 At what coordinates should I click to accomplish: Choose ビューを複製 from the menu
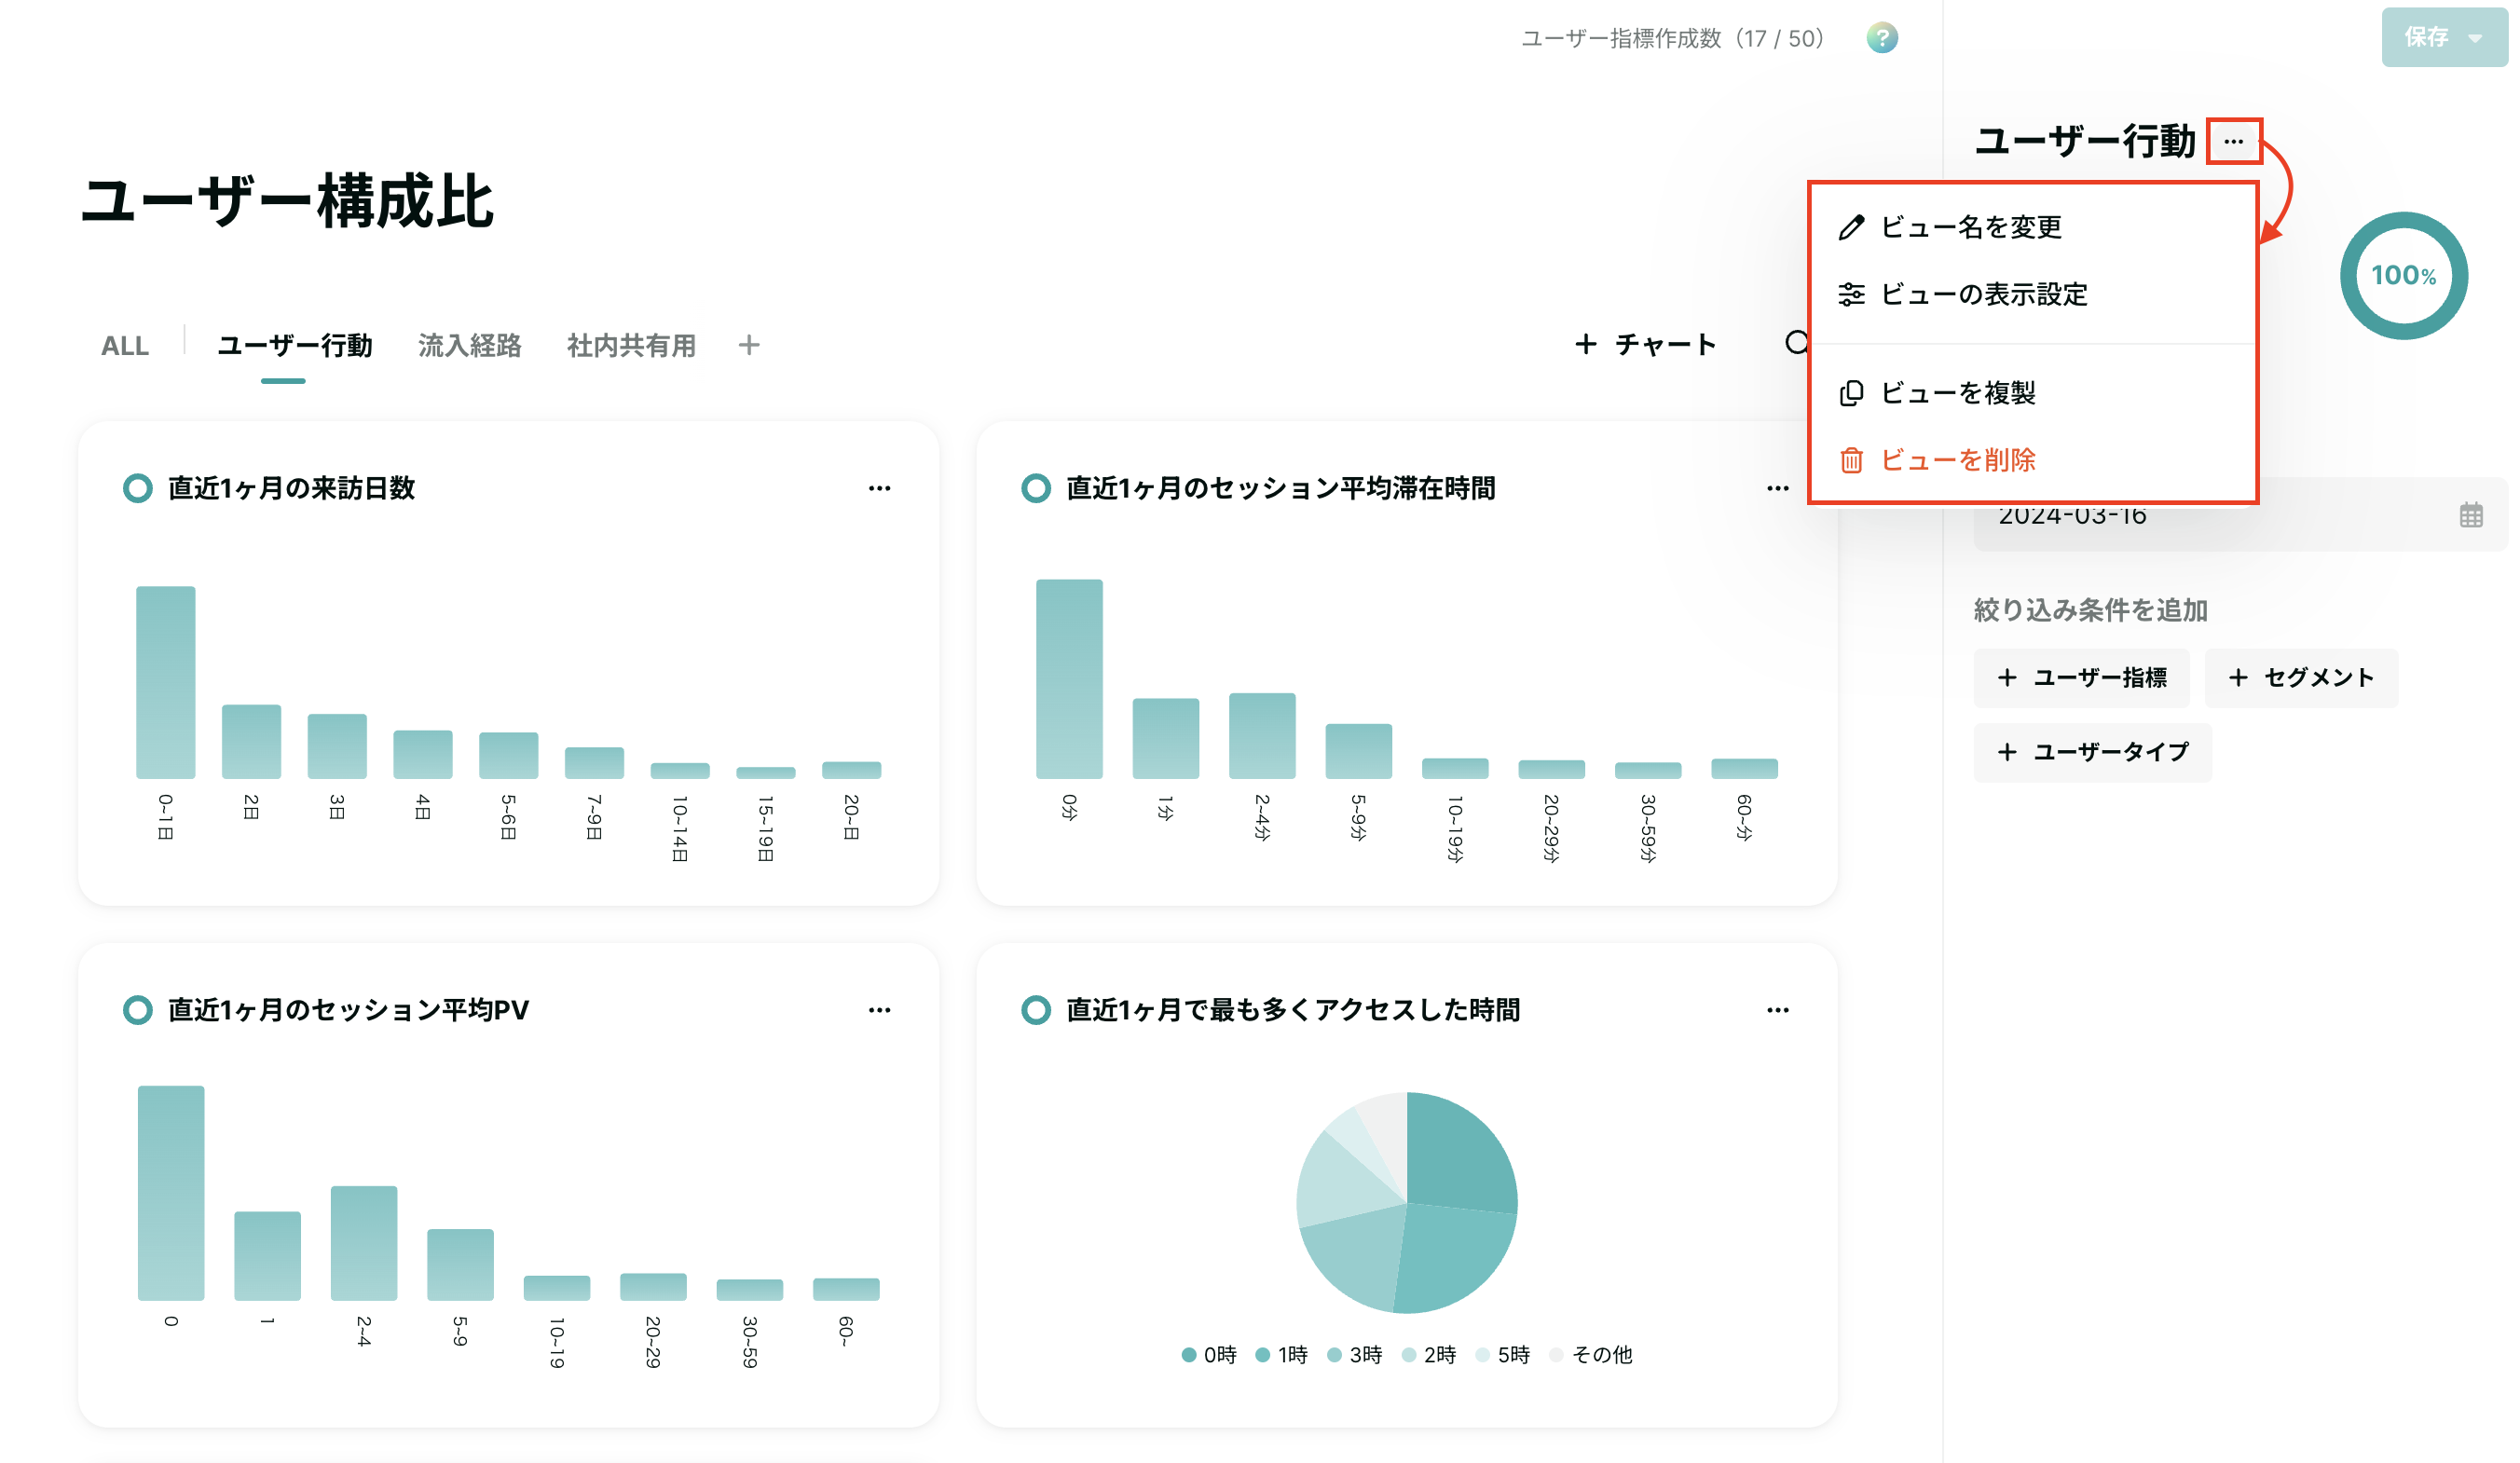tap(2034, 393)
